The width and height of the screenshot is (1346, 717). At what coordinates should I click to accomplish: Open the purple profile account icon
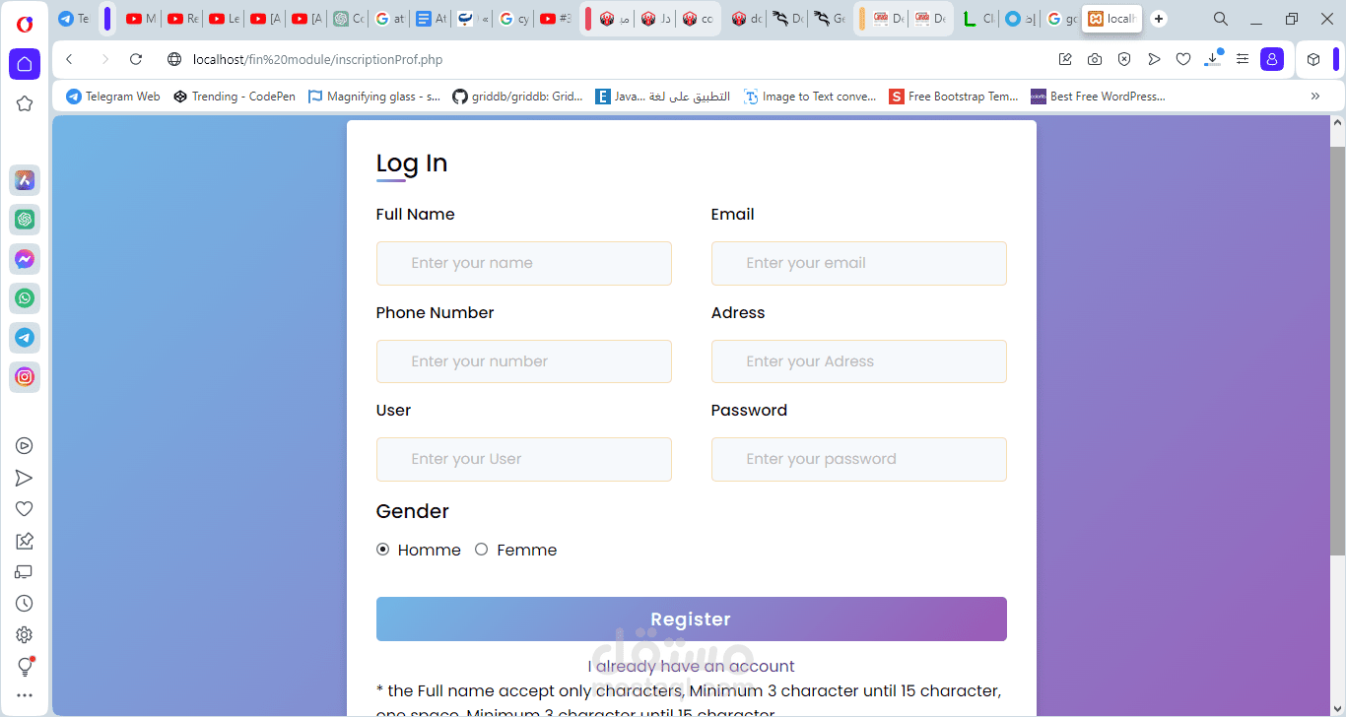click(1272, 59)
